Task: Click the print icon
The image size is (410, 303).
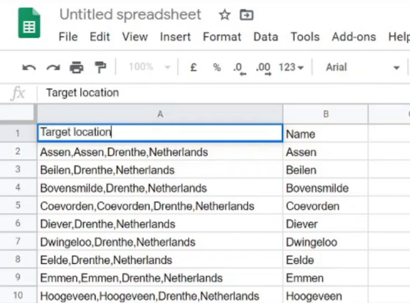Action: pos(76,67)
